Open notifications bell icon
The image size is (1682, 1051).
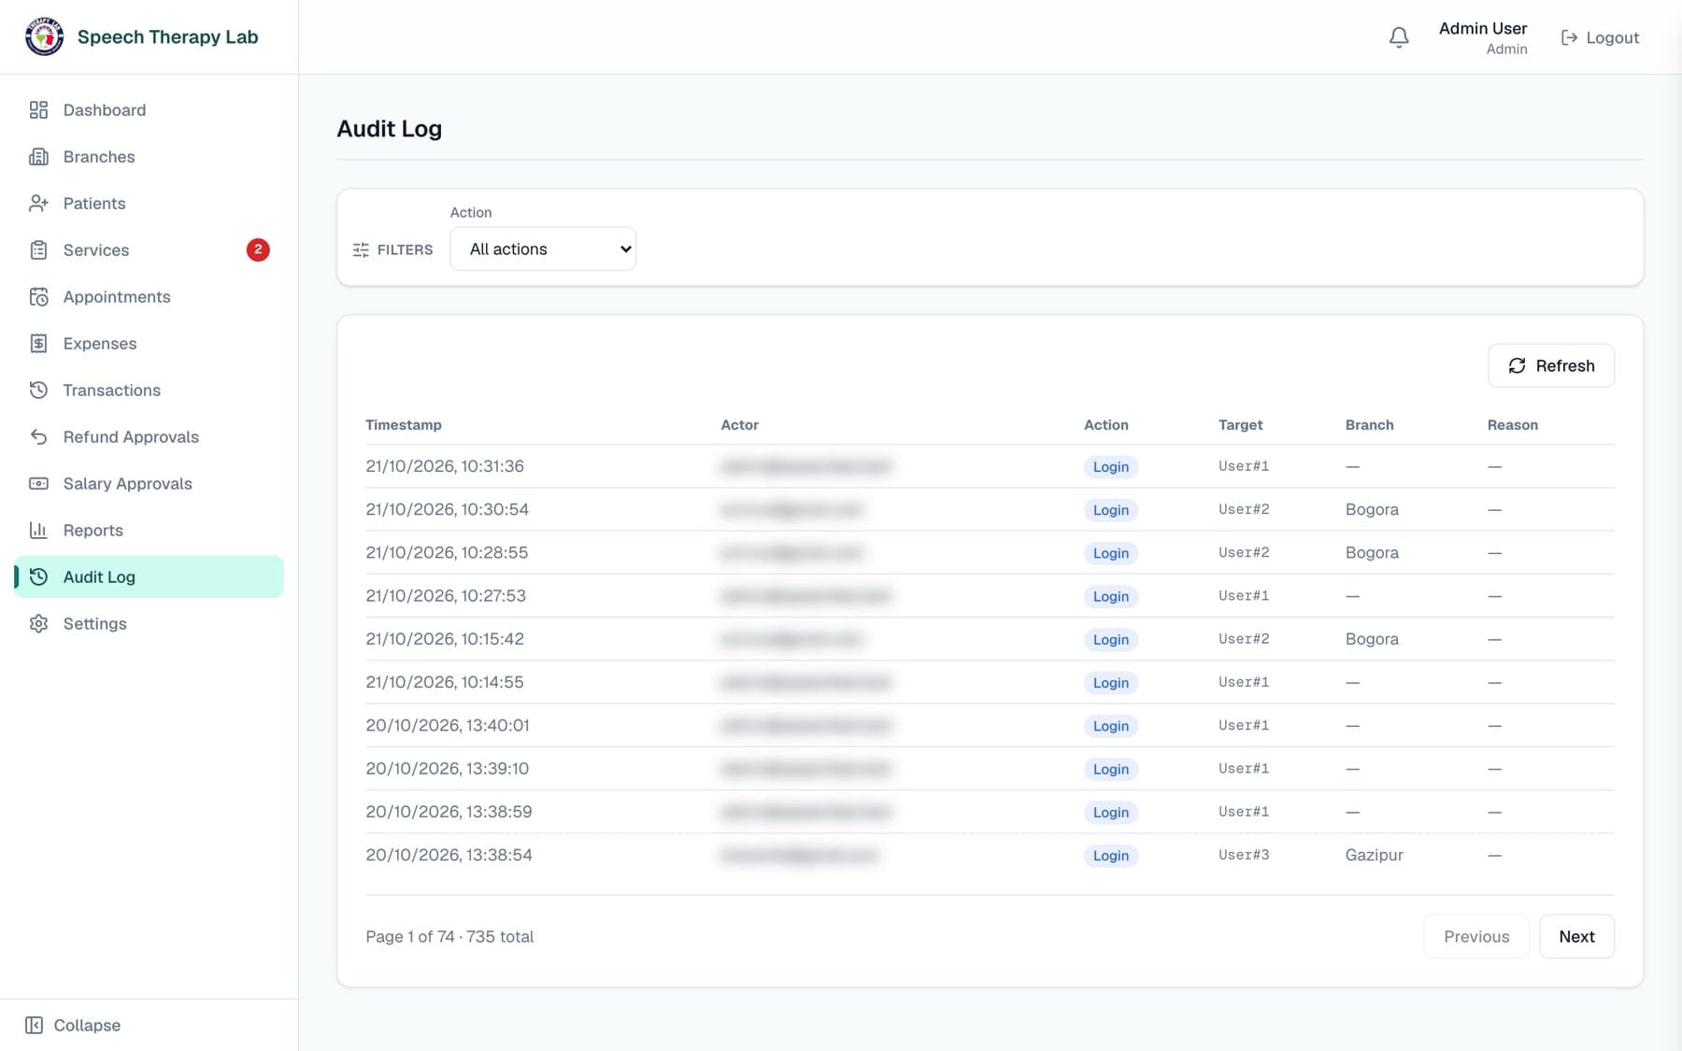pos(1399,37)
